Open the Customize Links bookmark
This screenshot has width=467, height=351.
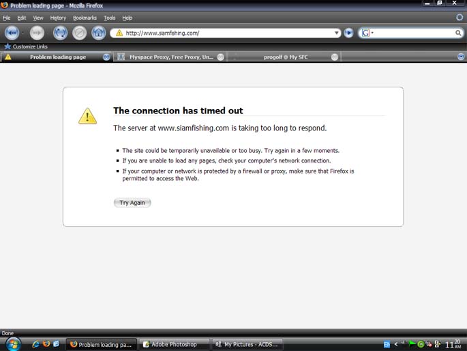26,46
